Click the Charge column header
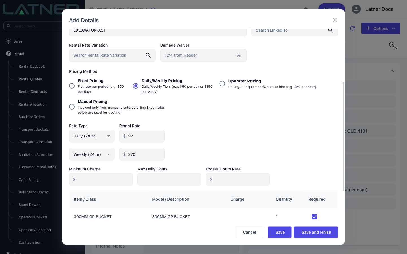Image resolution: width=407 pixels, height=254 pixels. pyautogui.click(x=237, y=199)
